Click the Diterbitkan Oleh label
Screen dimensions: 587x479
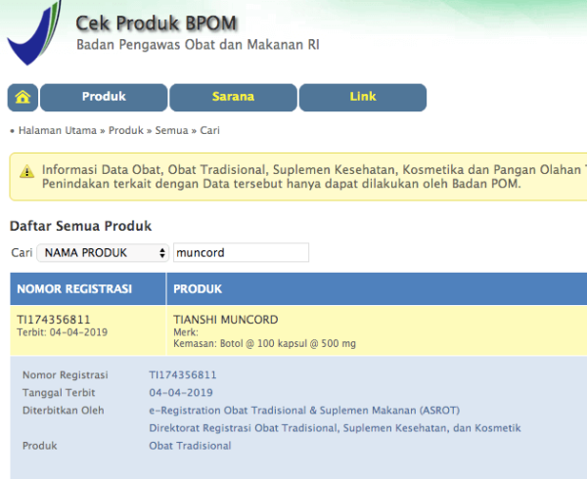[x=64, y=411]
